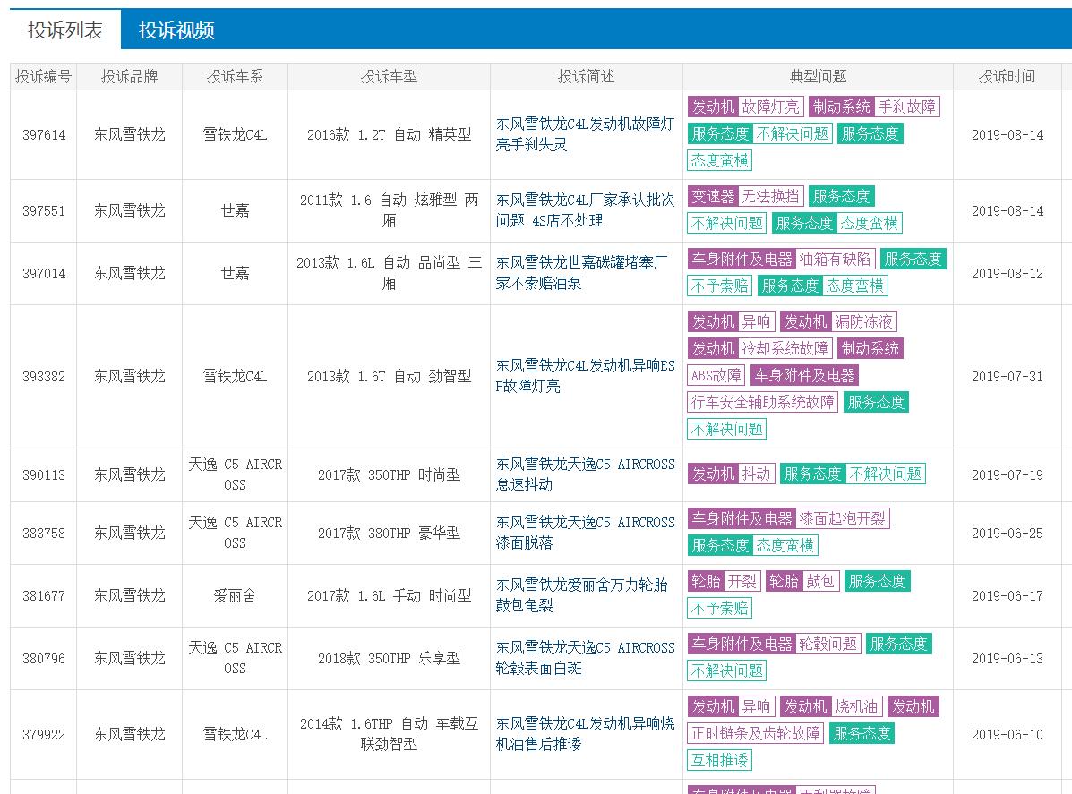Image resolution: width=1072 pixels, height=794 pixels.
Task: Select the 投诉列表 tab
Action: tap(64, 30)
